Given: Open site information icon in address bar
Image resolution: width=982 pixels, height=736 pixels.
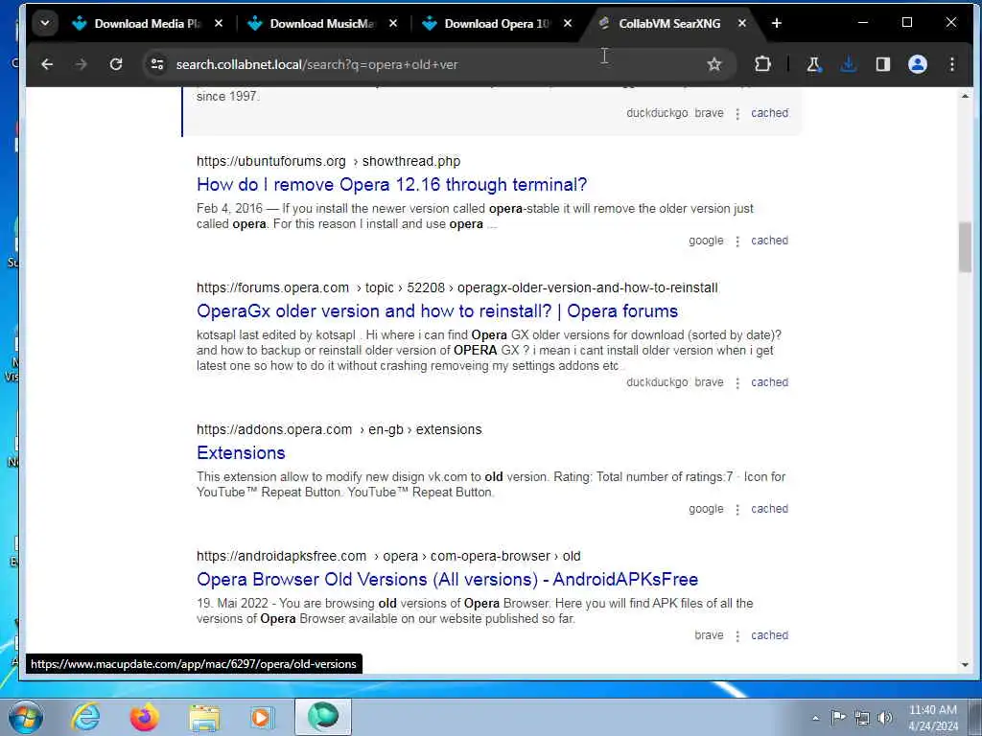Looking at the screenshot, I should point(157,64).
